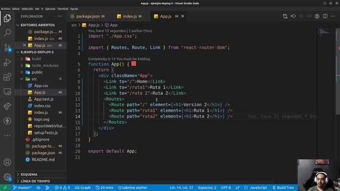Open errors and warnings count in status bar

tap(62, 188)
